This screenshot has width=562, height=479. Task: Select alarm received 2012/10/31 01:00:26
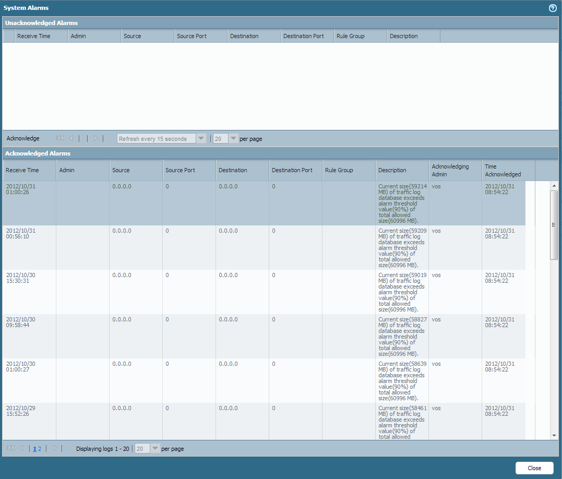coord(264,203)
